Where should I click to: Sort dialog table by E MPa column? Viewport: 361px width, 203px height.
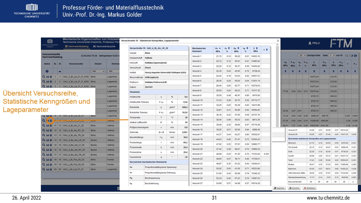click(257, 48)
